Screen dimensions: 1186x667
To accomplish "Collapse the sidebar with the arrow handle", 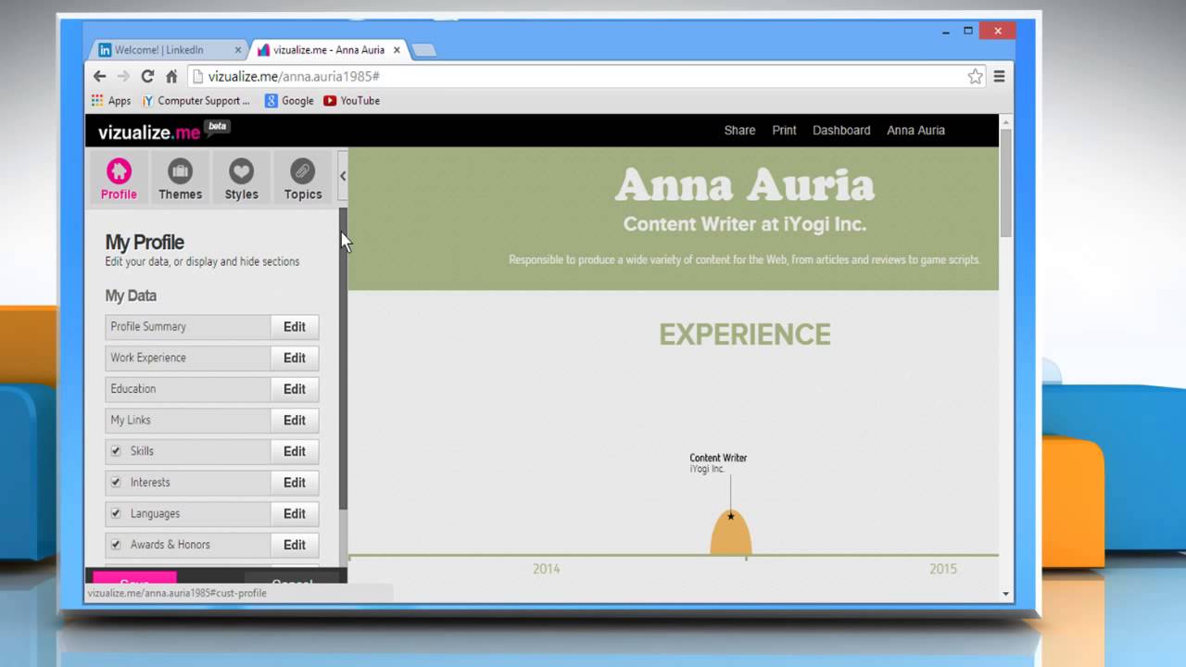I will (x=343, y=176).
